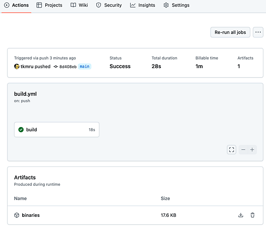
Task: Click the binaries package icon
Action: 17,215
